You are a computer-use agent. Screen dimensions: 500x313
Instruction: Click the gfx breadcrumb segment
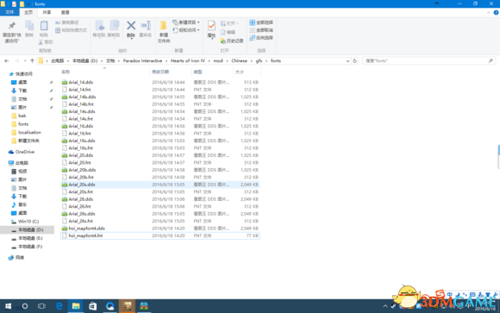coord(259,60)
